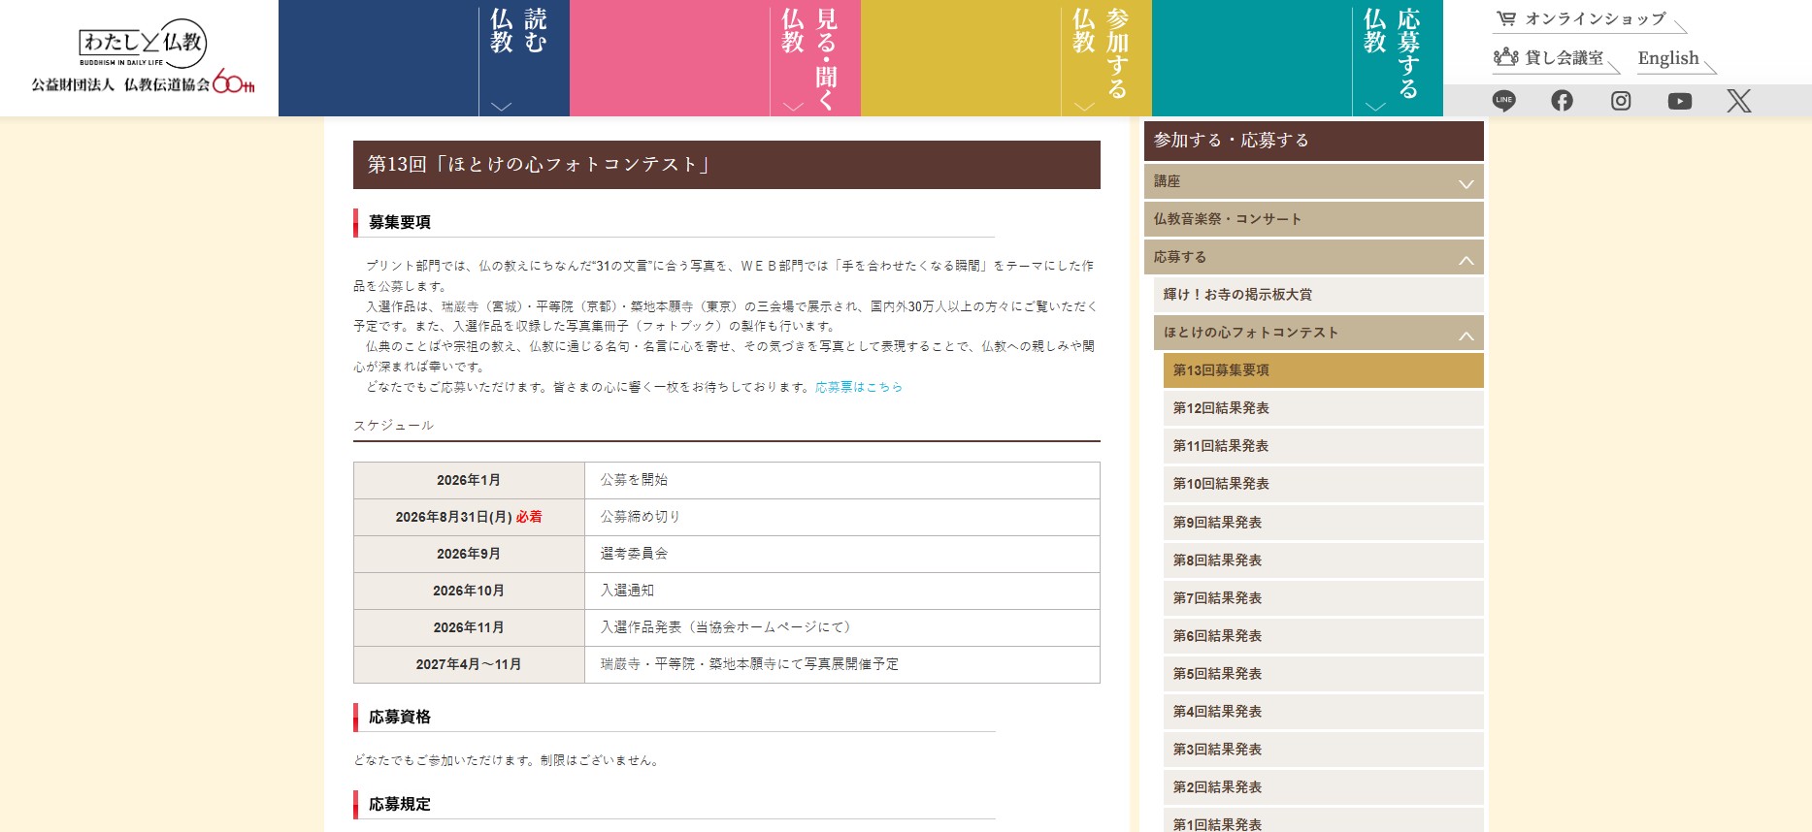Click the shopping cart オンラインショップ icon
The height and width of the screenshot is (832, 1812).
click(1506, 18)
